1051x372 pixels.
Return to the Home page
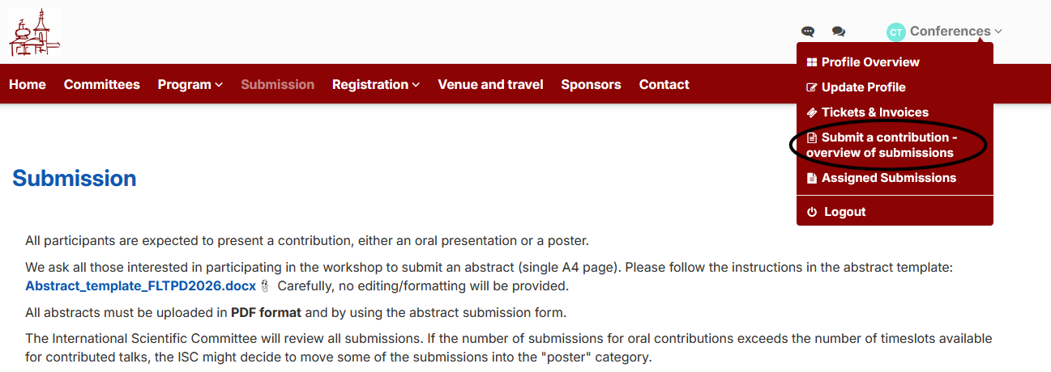click(x=28, y=84)
